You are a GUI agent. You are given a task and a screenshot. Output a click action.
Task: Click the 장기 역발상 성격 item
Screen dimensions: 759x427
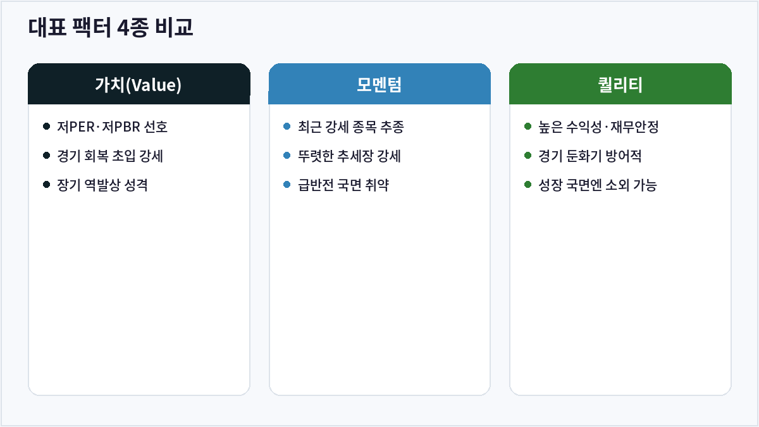(102, 185)
